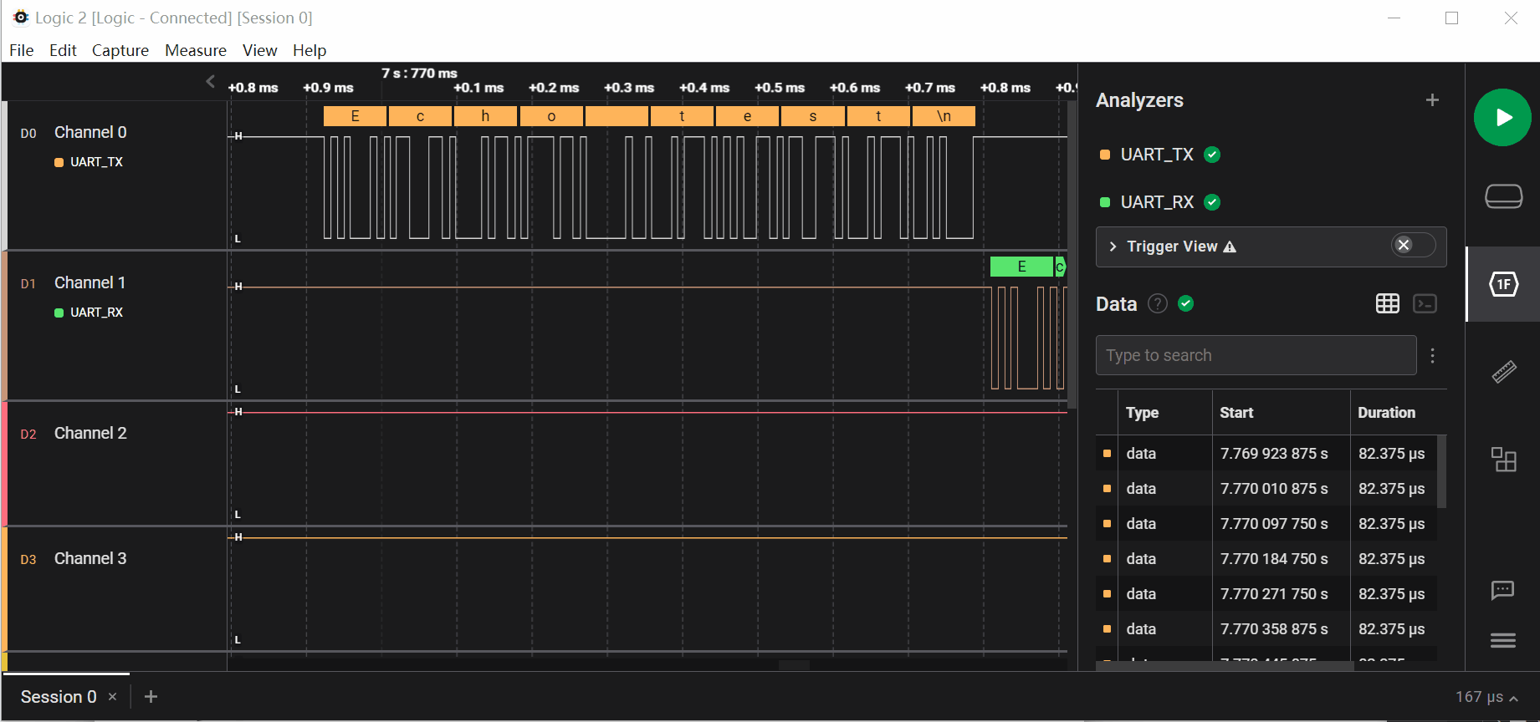Open the feedback chat bubble icon
Image resolution: width=1540 pixels, height=722 pixels.
[x=1502, y=591]
